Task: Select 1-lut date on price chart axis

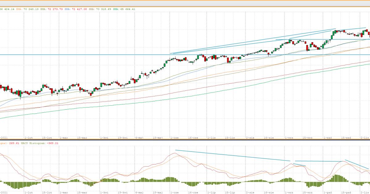Action: 29,138
